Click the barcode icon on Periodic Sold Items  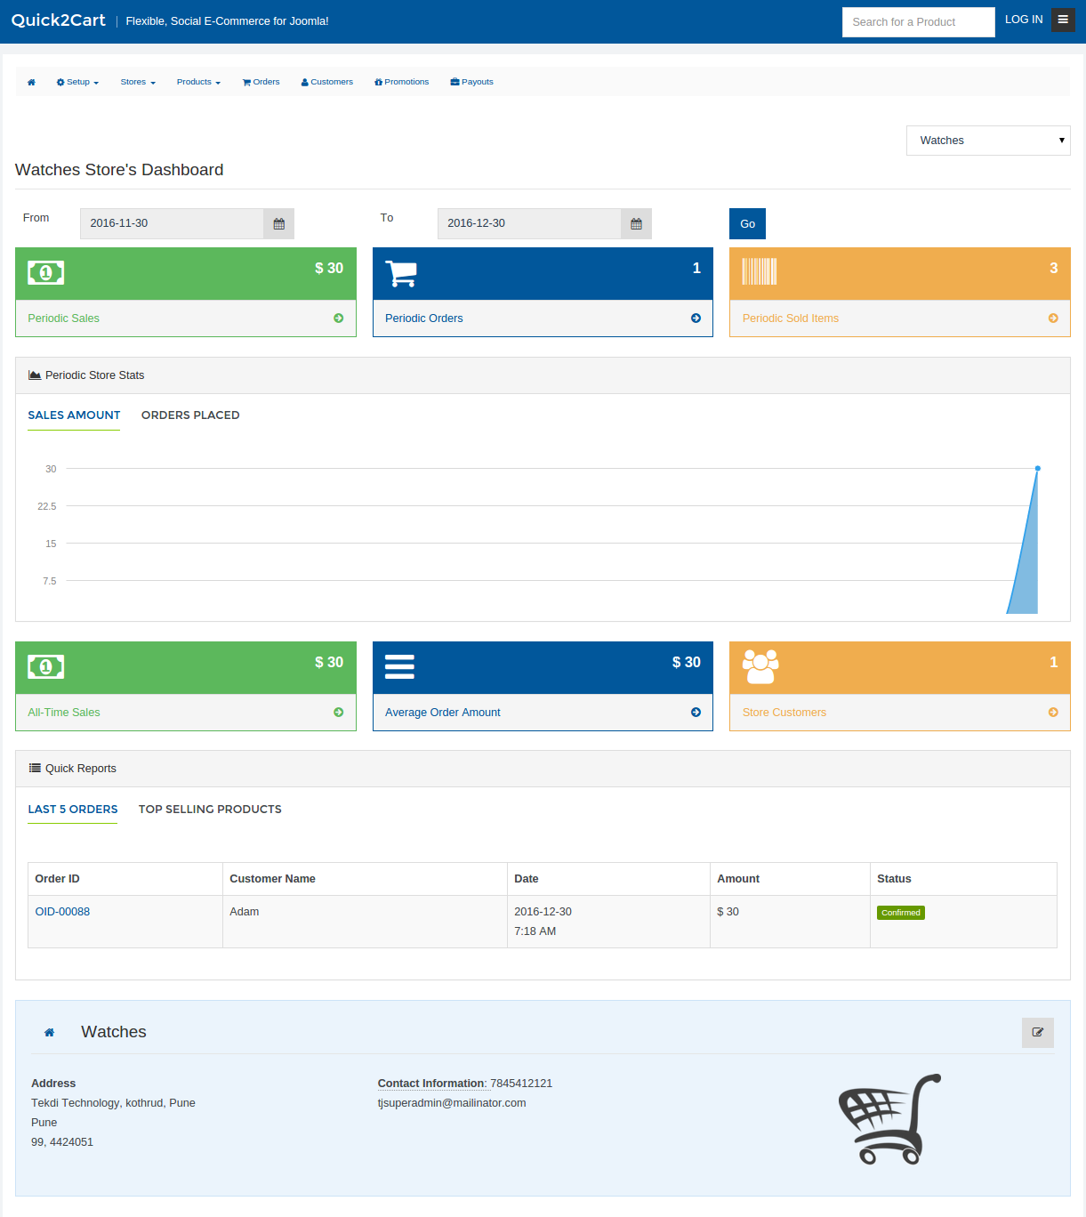(760, 271)
